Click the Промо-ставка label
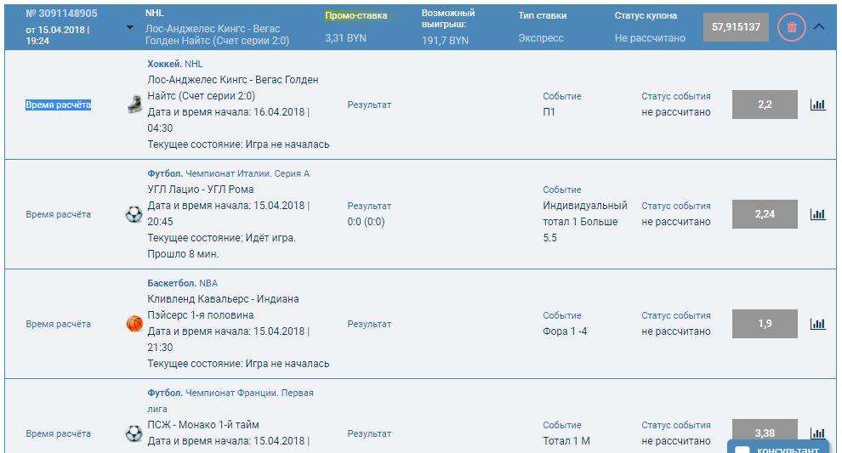 356,15
